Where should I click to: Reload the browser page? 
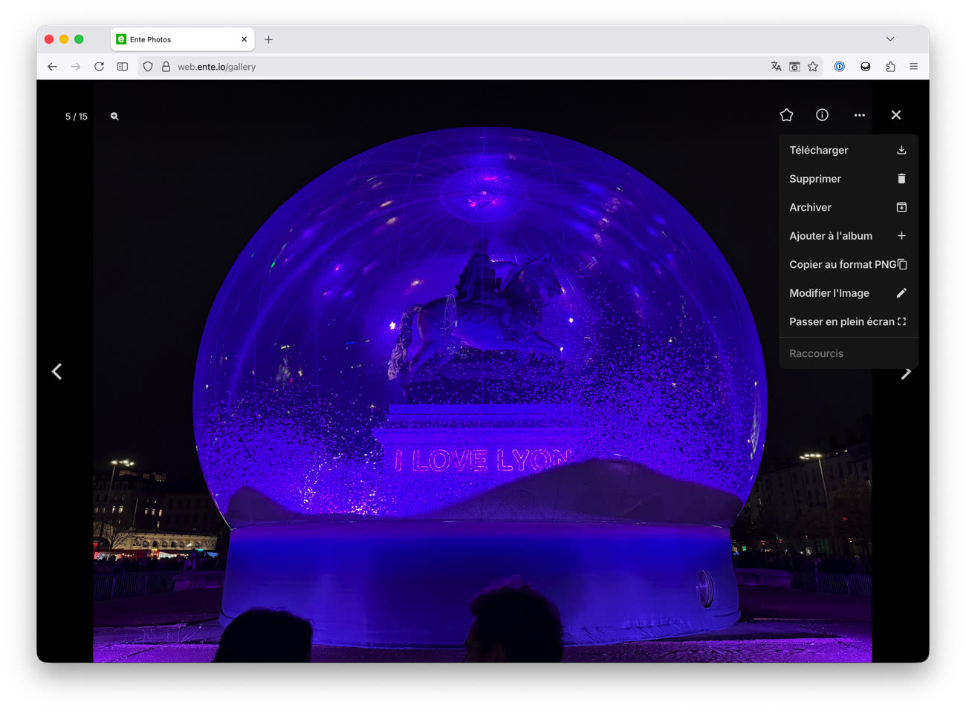(99, 67)
